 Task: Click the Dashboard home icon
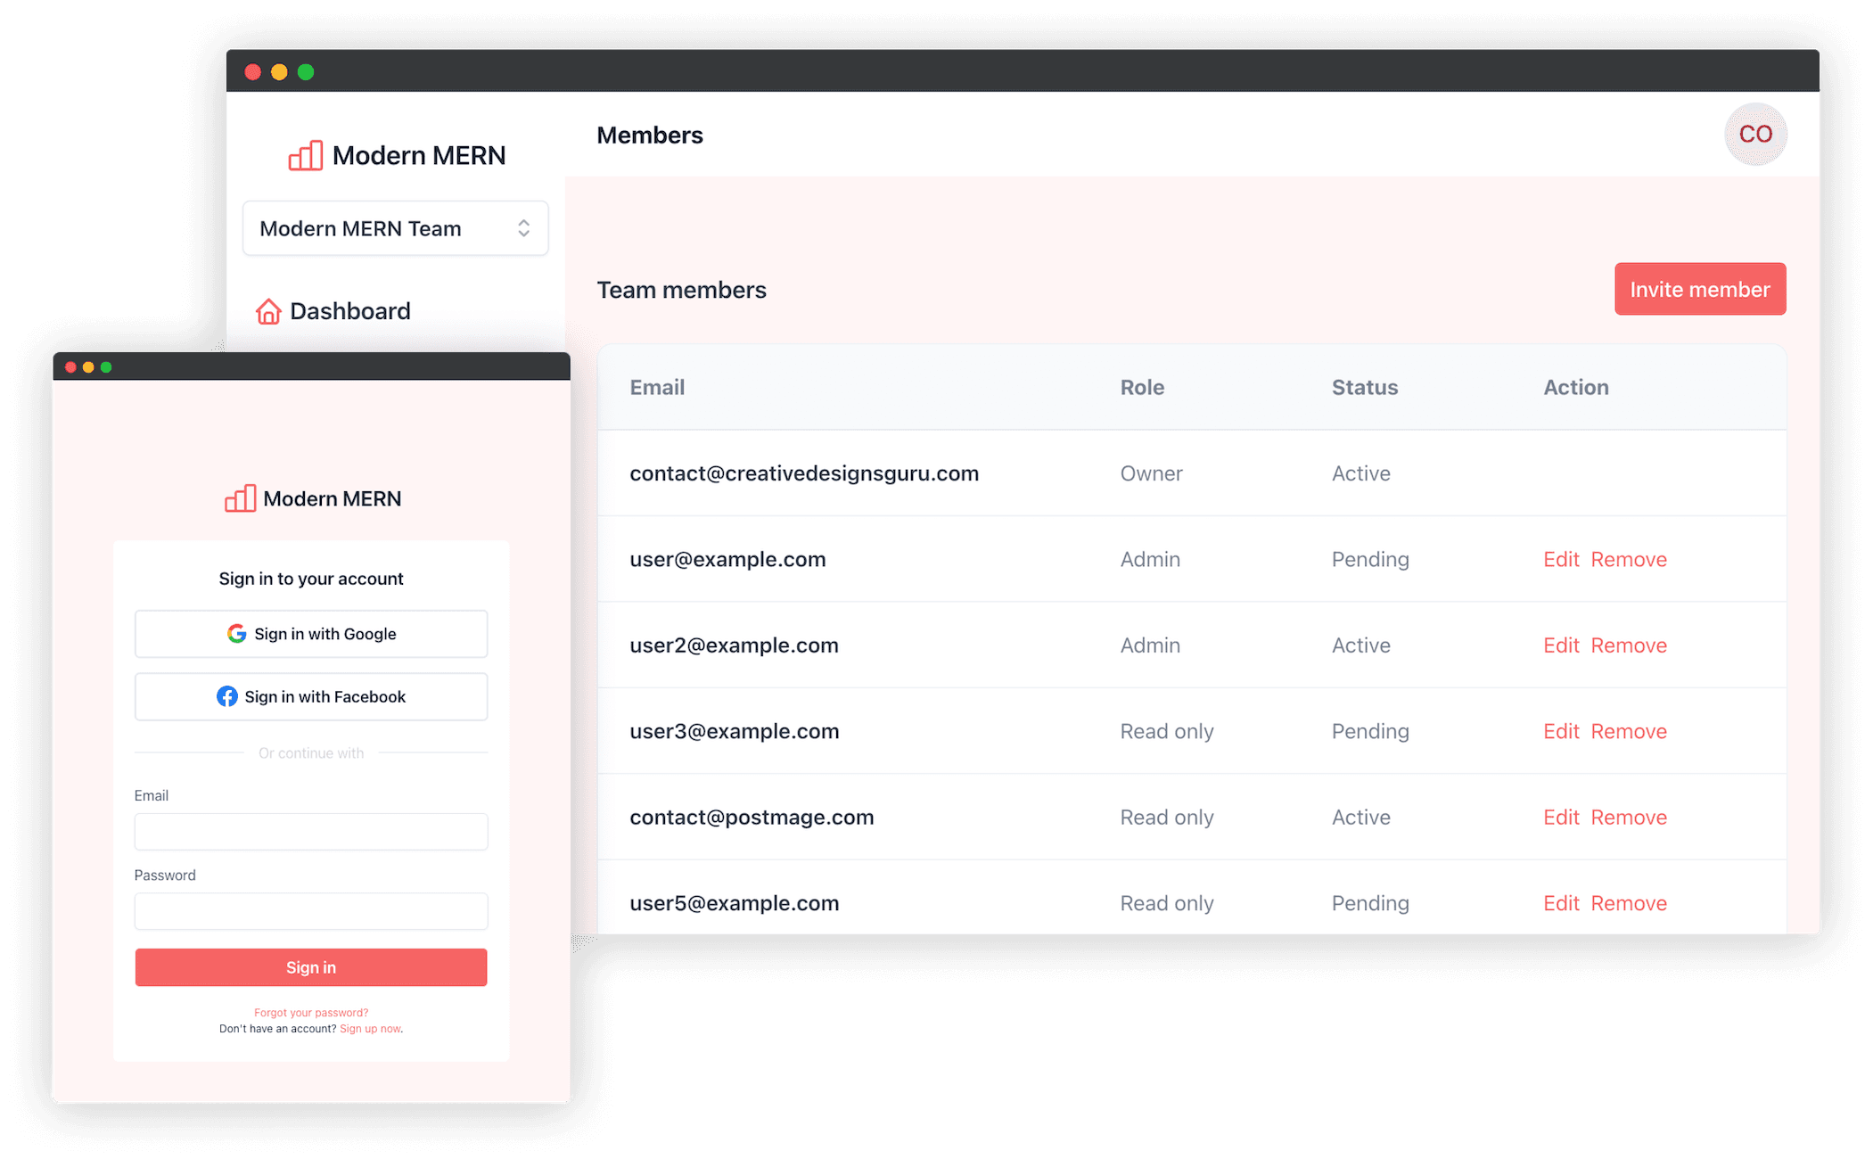268,311
